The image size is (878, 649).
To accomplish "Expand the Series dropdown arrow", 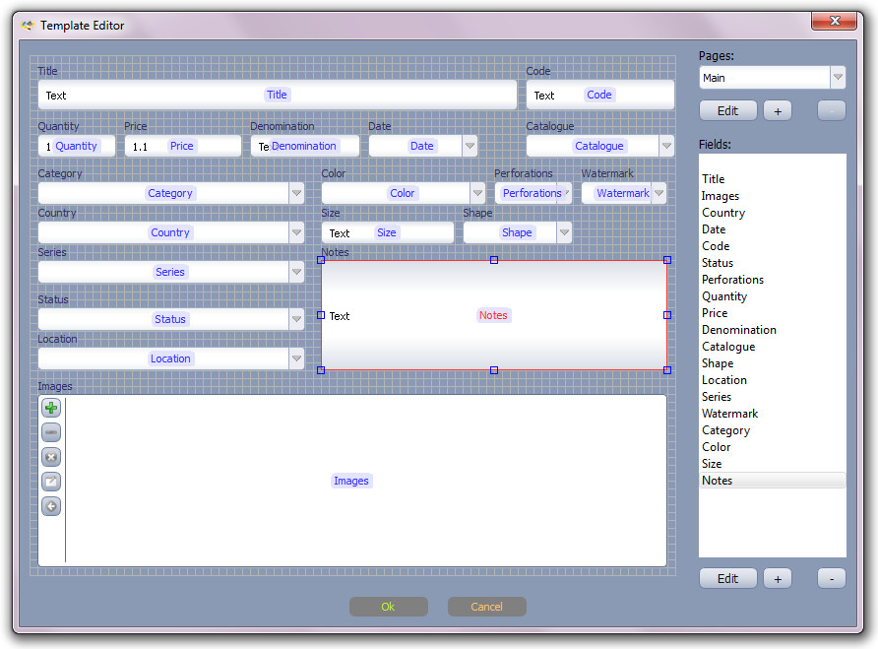I will pos(297,272).
